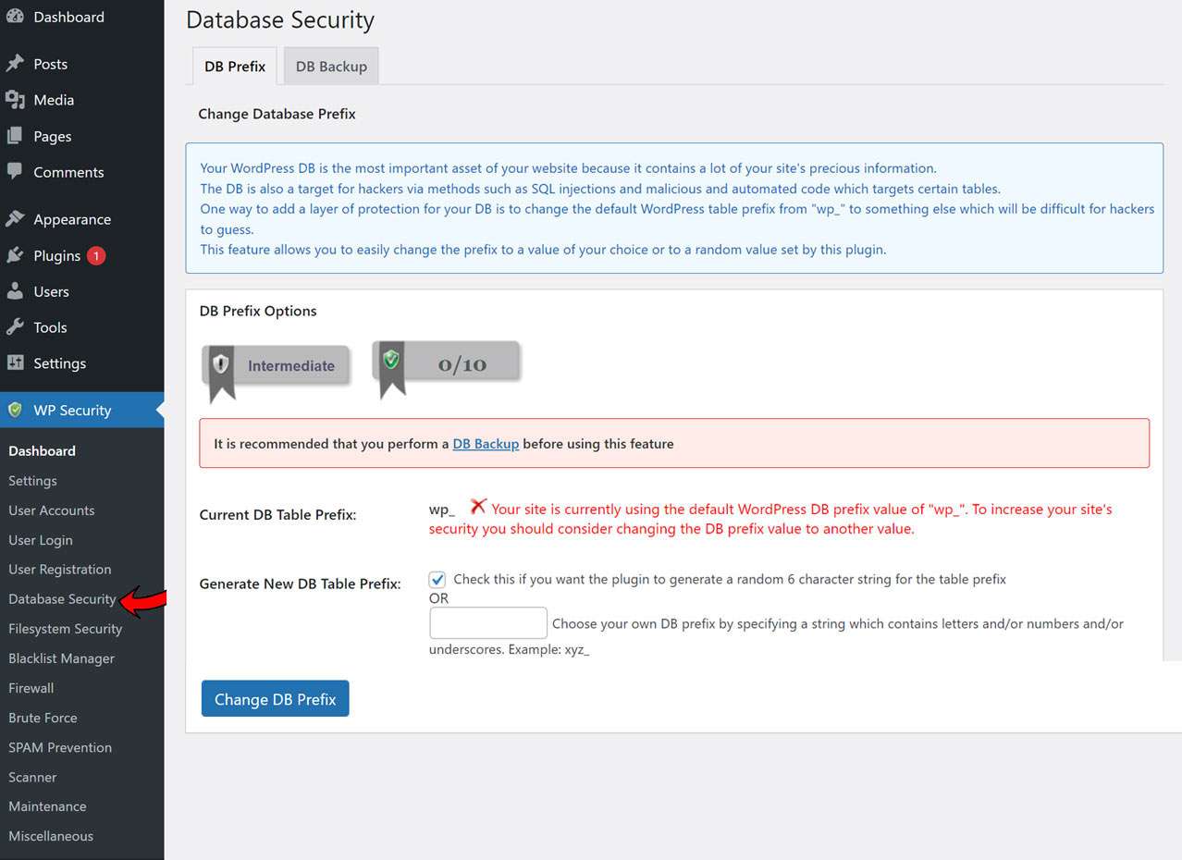
Task: Open the Firewall submenu item
Action: coord(31,688)
